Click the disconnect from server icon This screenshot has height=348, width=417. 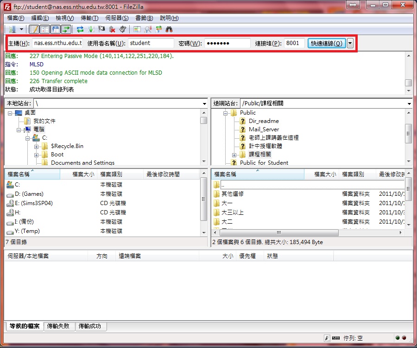click(112, 29)
